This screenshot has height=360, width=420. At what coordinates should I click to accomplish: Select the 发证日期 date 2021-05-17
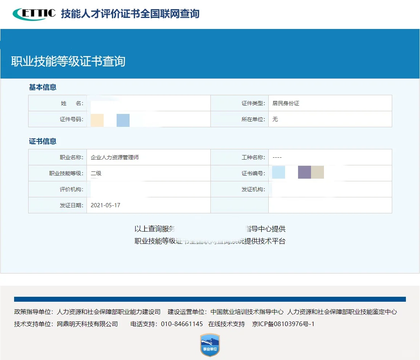click(106, 205)
